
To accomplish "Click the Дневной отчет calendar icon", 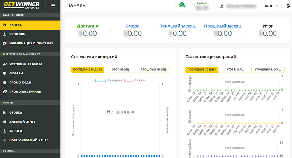I will click(5, 122).
